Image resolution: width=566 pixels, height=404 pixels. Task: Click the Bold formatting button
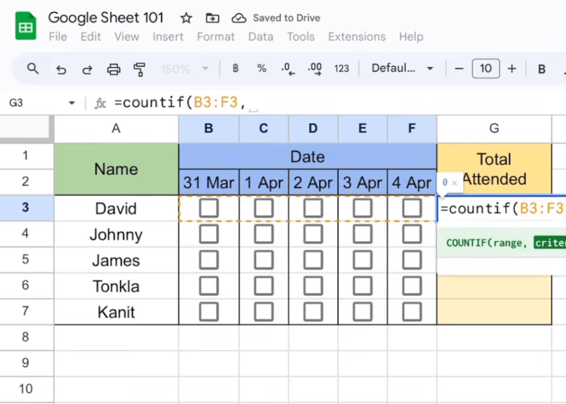click(x=542, y=69)
